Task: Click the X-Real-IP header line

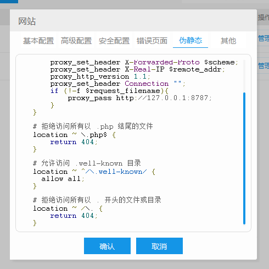Action: (x=138, y=69)
